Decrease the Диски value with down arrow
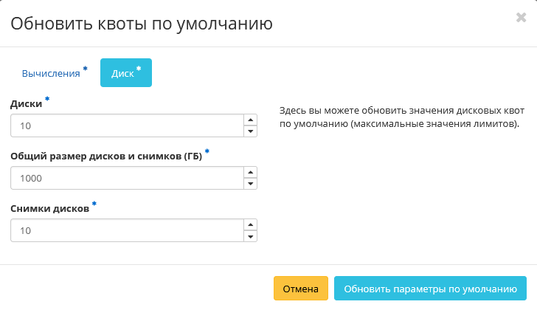 click(x=251, y=131)
